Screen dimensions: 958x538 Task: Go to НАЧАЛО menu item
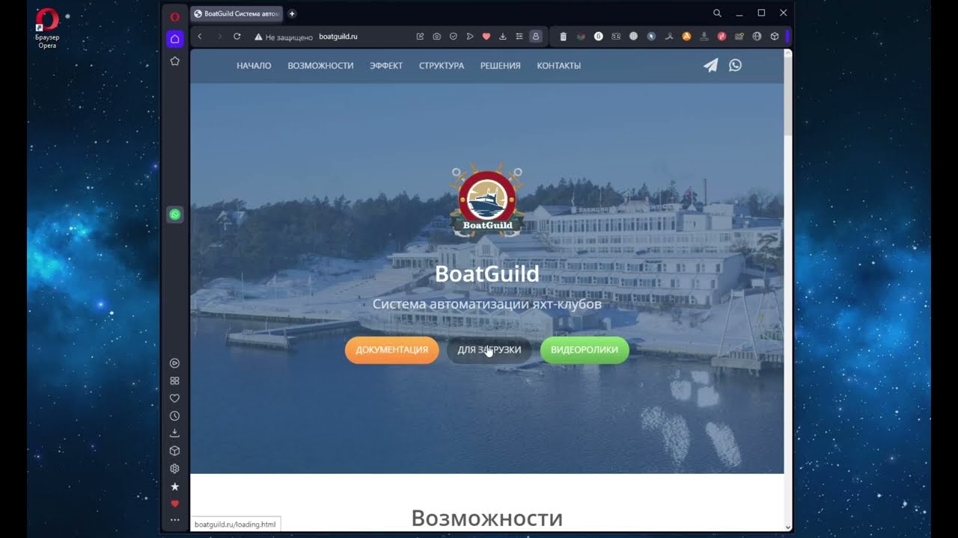point(254,66)
